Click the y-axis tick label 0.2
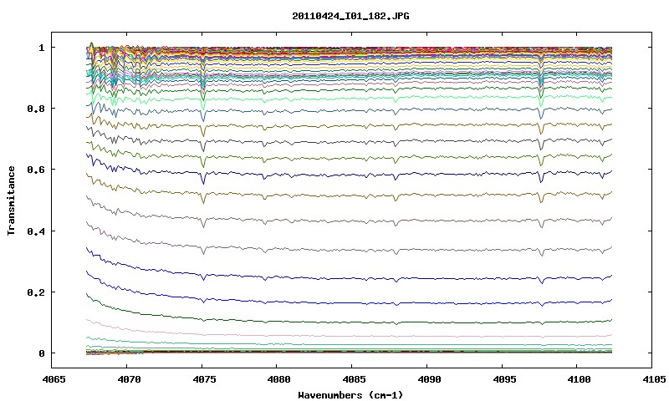This screenshot has height=401, width=669. point(36,292)
